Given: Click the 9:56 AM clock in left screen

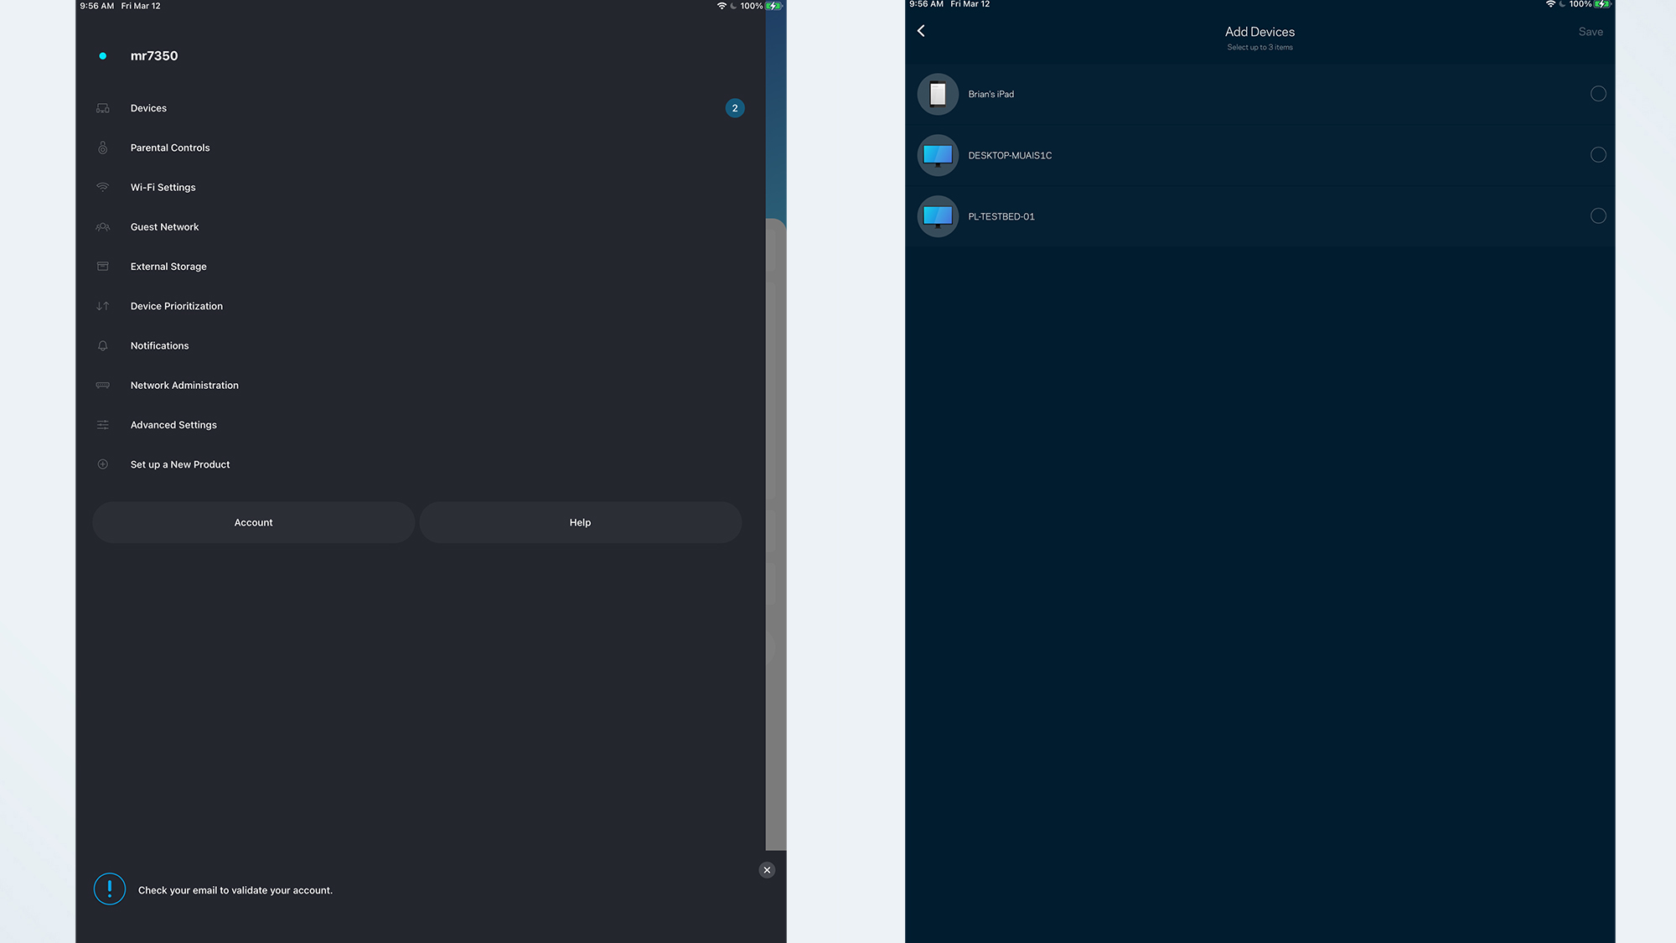Looking at the screenshot, I should click(97, 6).
